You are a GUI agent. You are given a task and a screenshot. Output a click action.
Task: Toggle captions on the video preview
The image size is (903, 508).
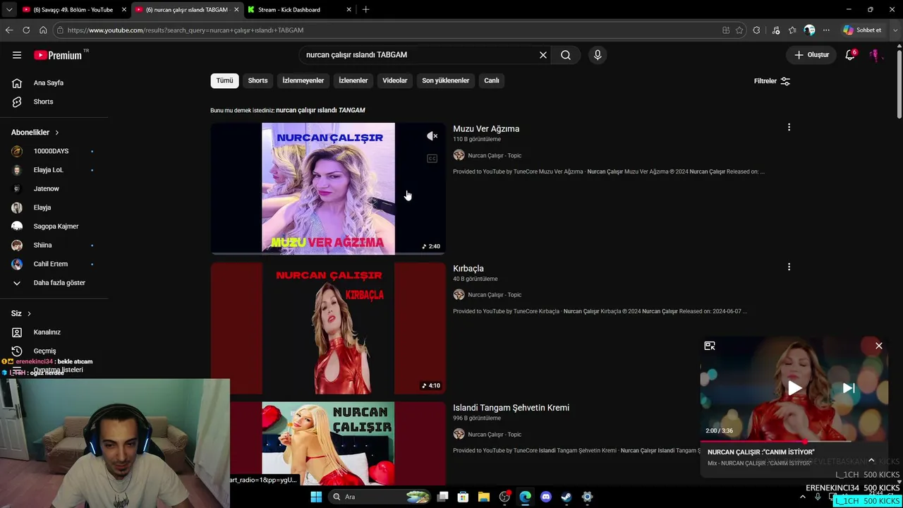click(432, 159)
